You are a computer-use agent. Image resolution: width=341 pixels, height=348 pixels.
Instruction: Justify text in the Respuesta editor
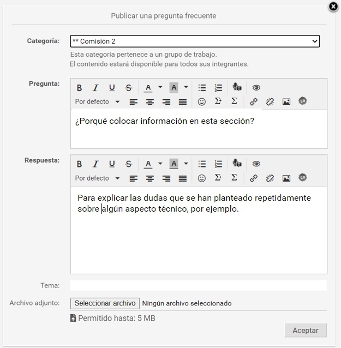183,178
